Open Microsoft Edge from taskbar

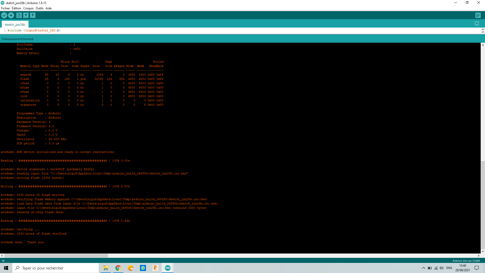click(x=131, y=268)
